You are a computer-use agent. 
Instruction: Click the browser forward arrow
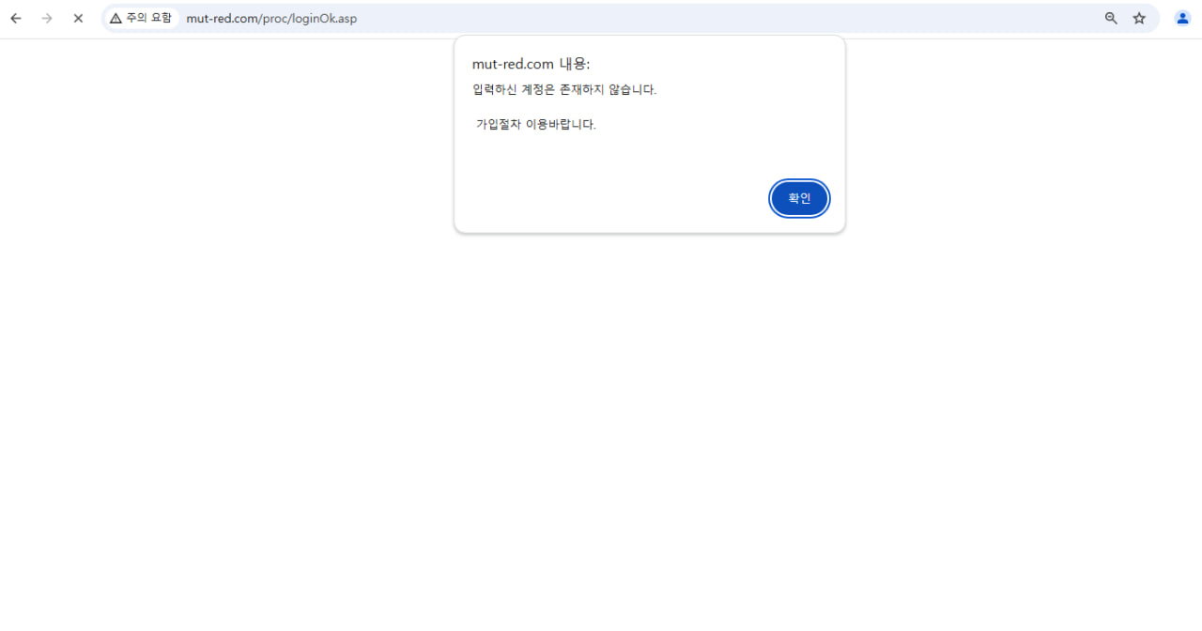(47, 18)
